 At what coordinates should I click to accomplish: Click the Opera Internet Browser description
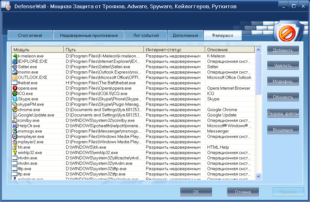coord(228,88)
